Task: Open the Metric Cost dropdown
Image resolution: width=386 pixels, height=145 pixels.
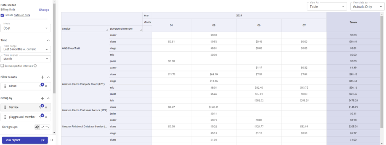Action: [26, 28]
